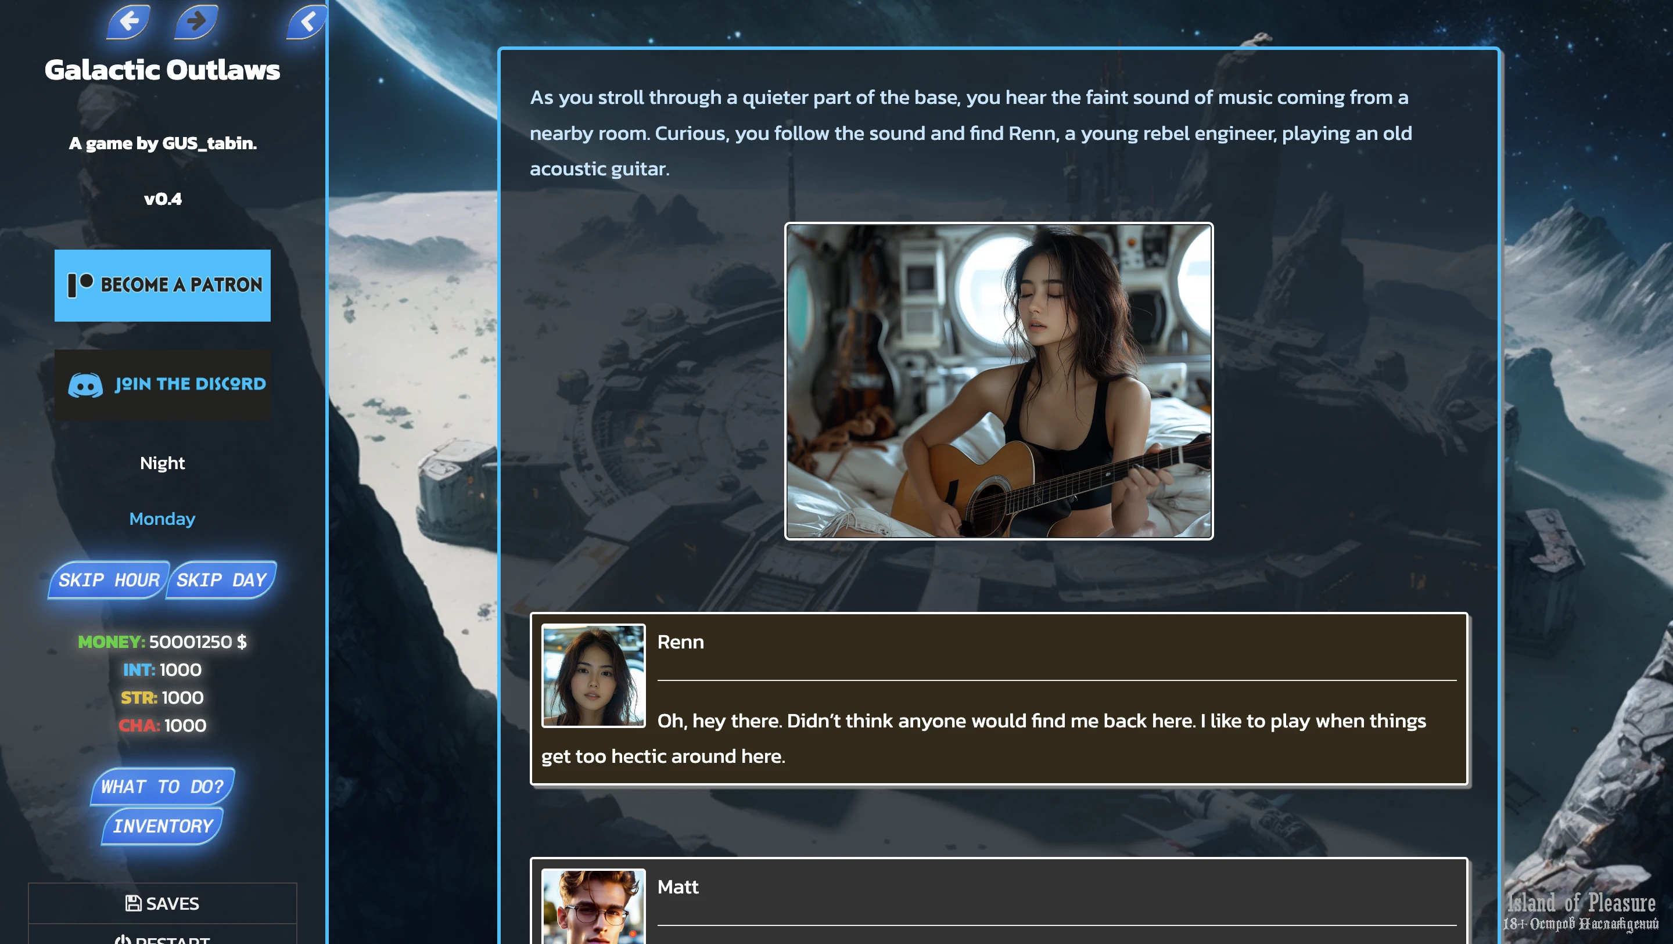Open Become a Patron banner

point(163,285)
